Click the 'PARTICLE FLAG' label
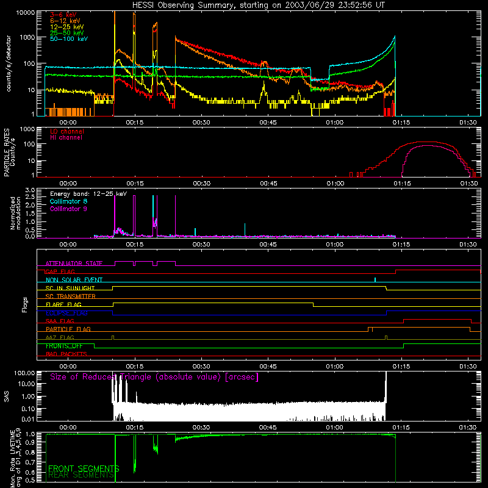 click(68, 329)
